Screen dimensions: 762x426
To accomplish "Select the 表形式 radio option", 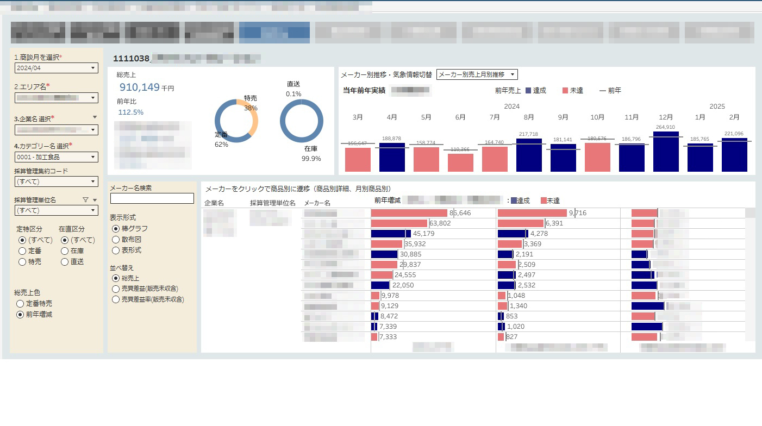I will (x=116, y=250).
